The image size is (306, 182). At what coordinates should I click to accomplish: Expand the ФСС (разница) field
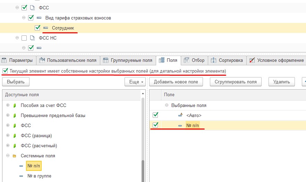click(x=8, y=135)
